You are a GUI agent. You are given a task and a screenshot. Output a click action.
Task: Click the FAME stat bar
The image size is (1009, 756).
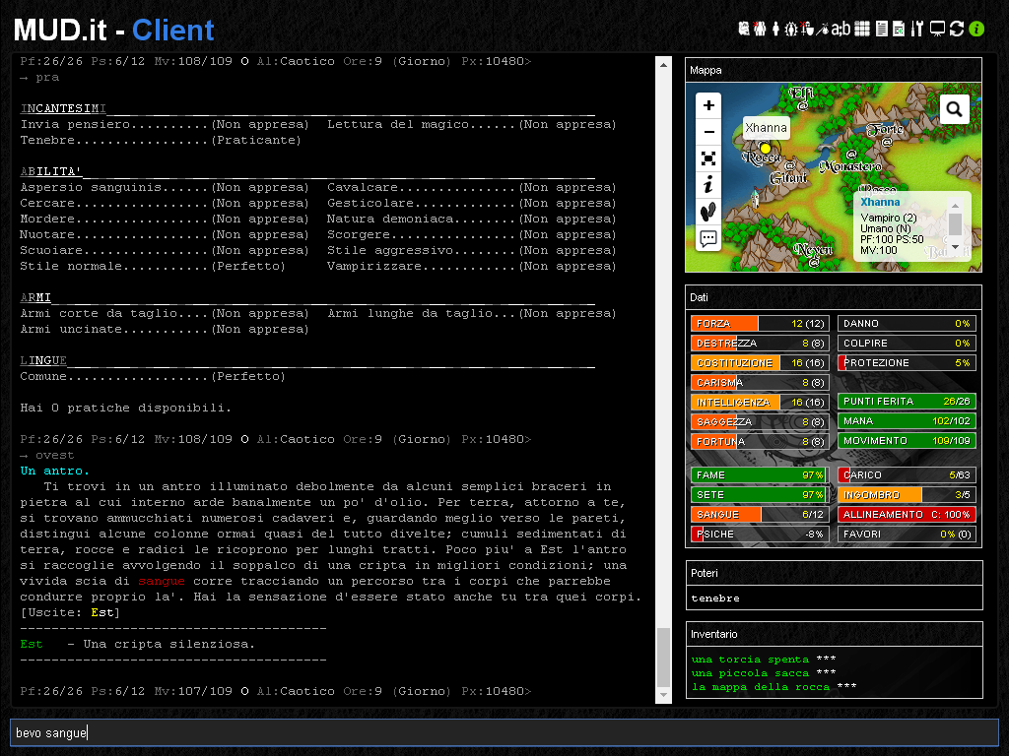click(760, 475)
